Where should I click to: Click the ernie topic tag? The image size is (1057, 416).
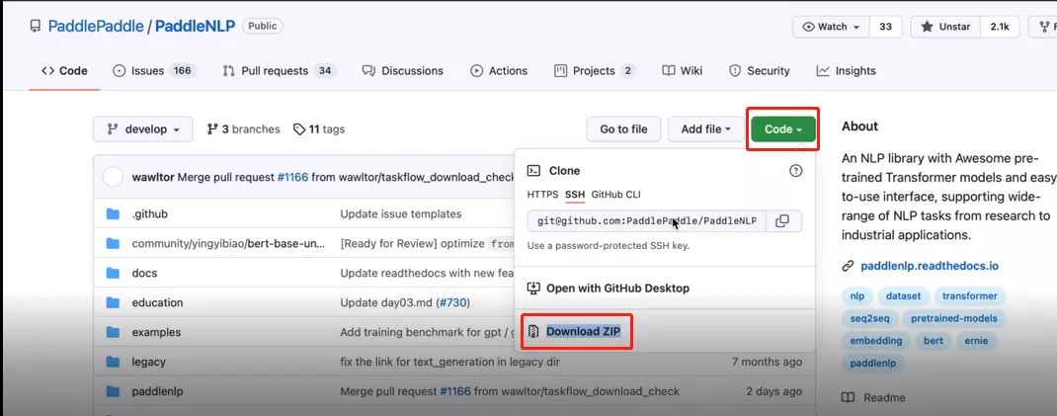(975, 341)
